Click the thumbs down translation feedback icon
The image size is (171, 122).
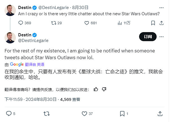(x=104, y=89)
